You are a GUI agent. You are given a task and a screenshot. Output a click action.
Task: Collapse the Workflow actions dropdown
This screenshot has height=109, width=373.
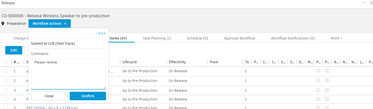[49, 23]
